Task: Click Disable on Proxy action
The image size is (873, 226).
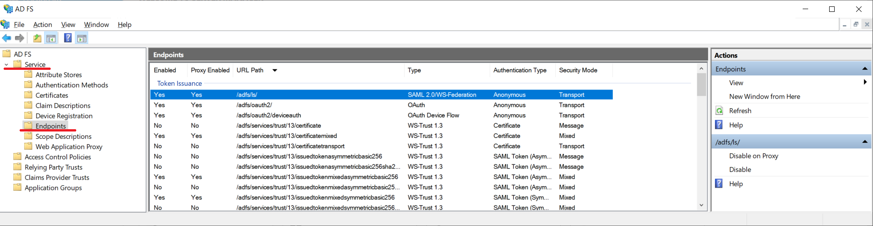Action: coord(753,156)
